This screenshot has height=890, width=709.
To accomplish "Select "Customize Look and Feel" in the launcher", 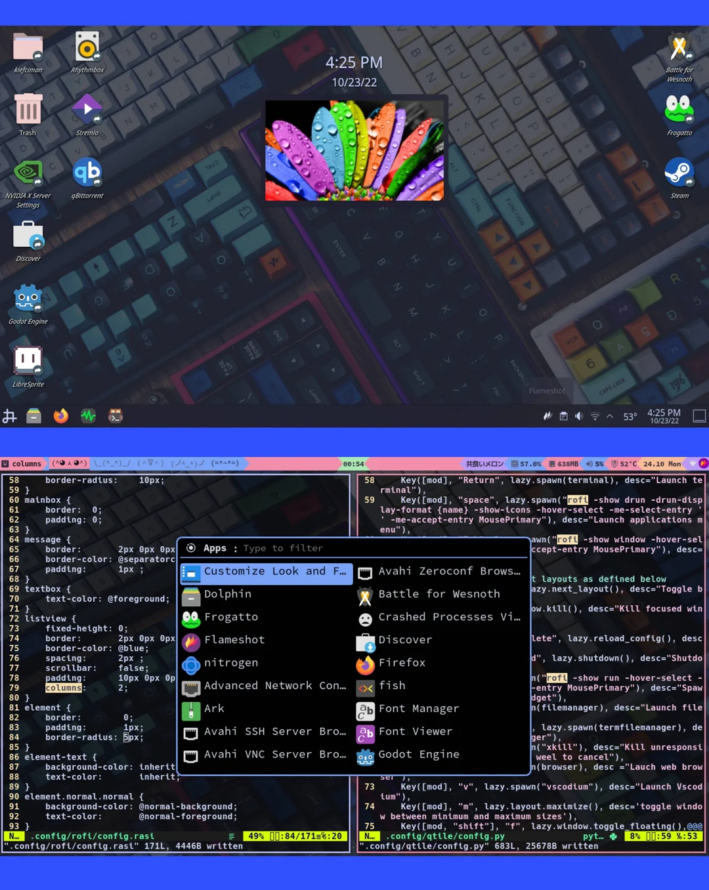I will [x=265, y=571].
